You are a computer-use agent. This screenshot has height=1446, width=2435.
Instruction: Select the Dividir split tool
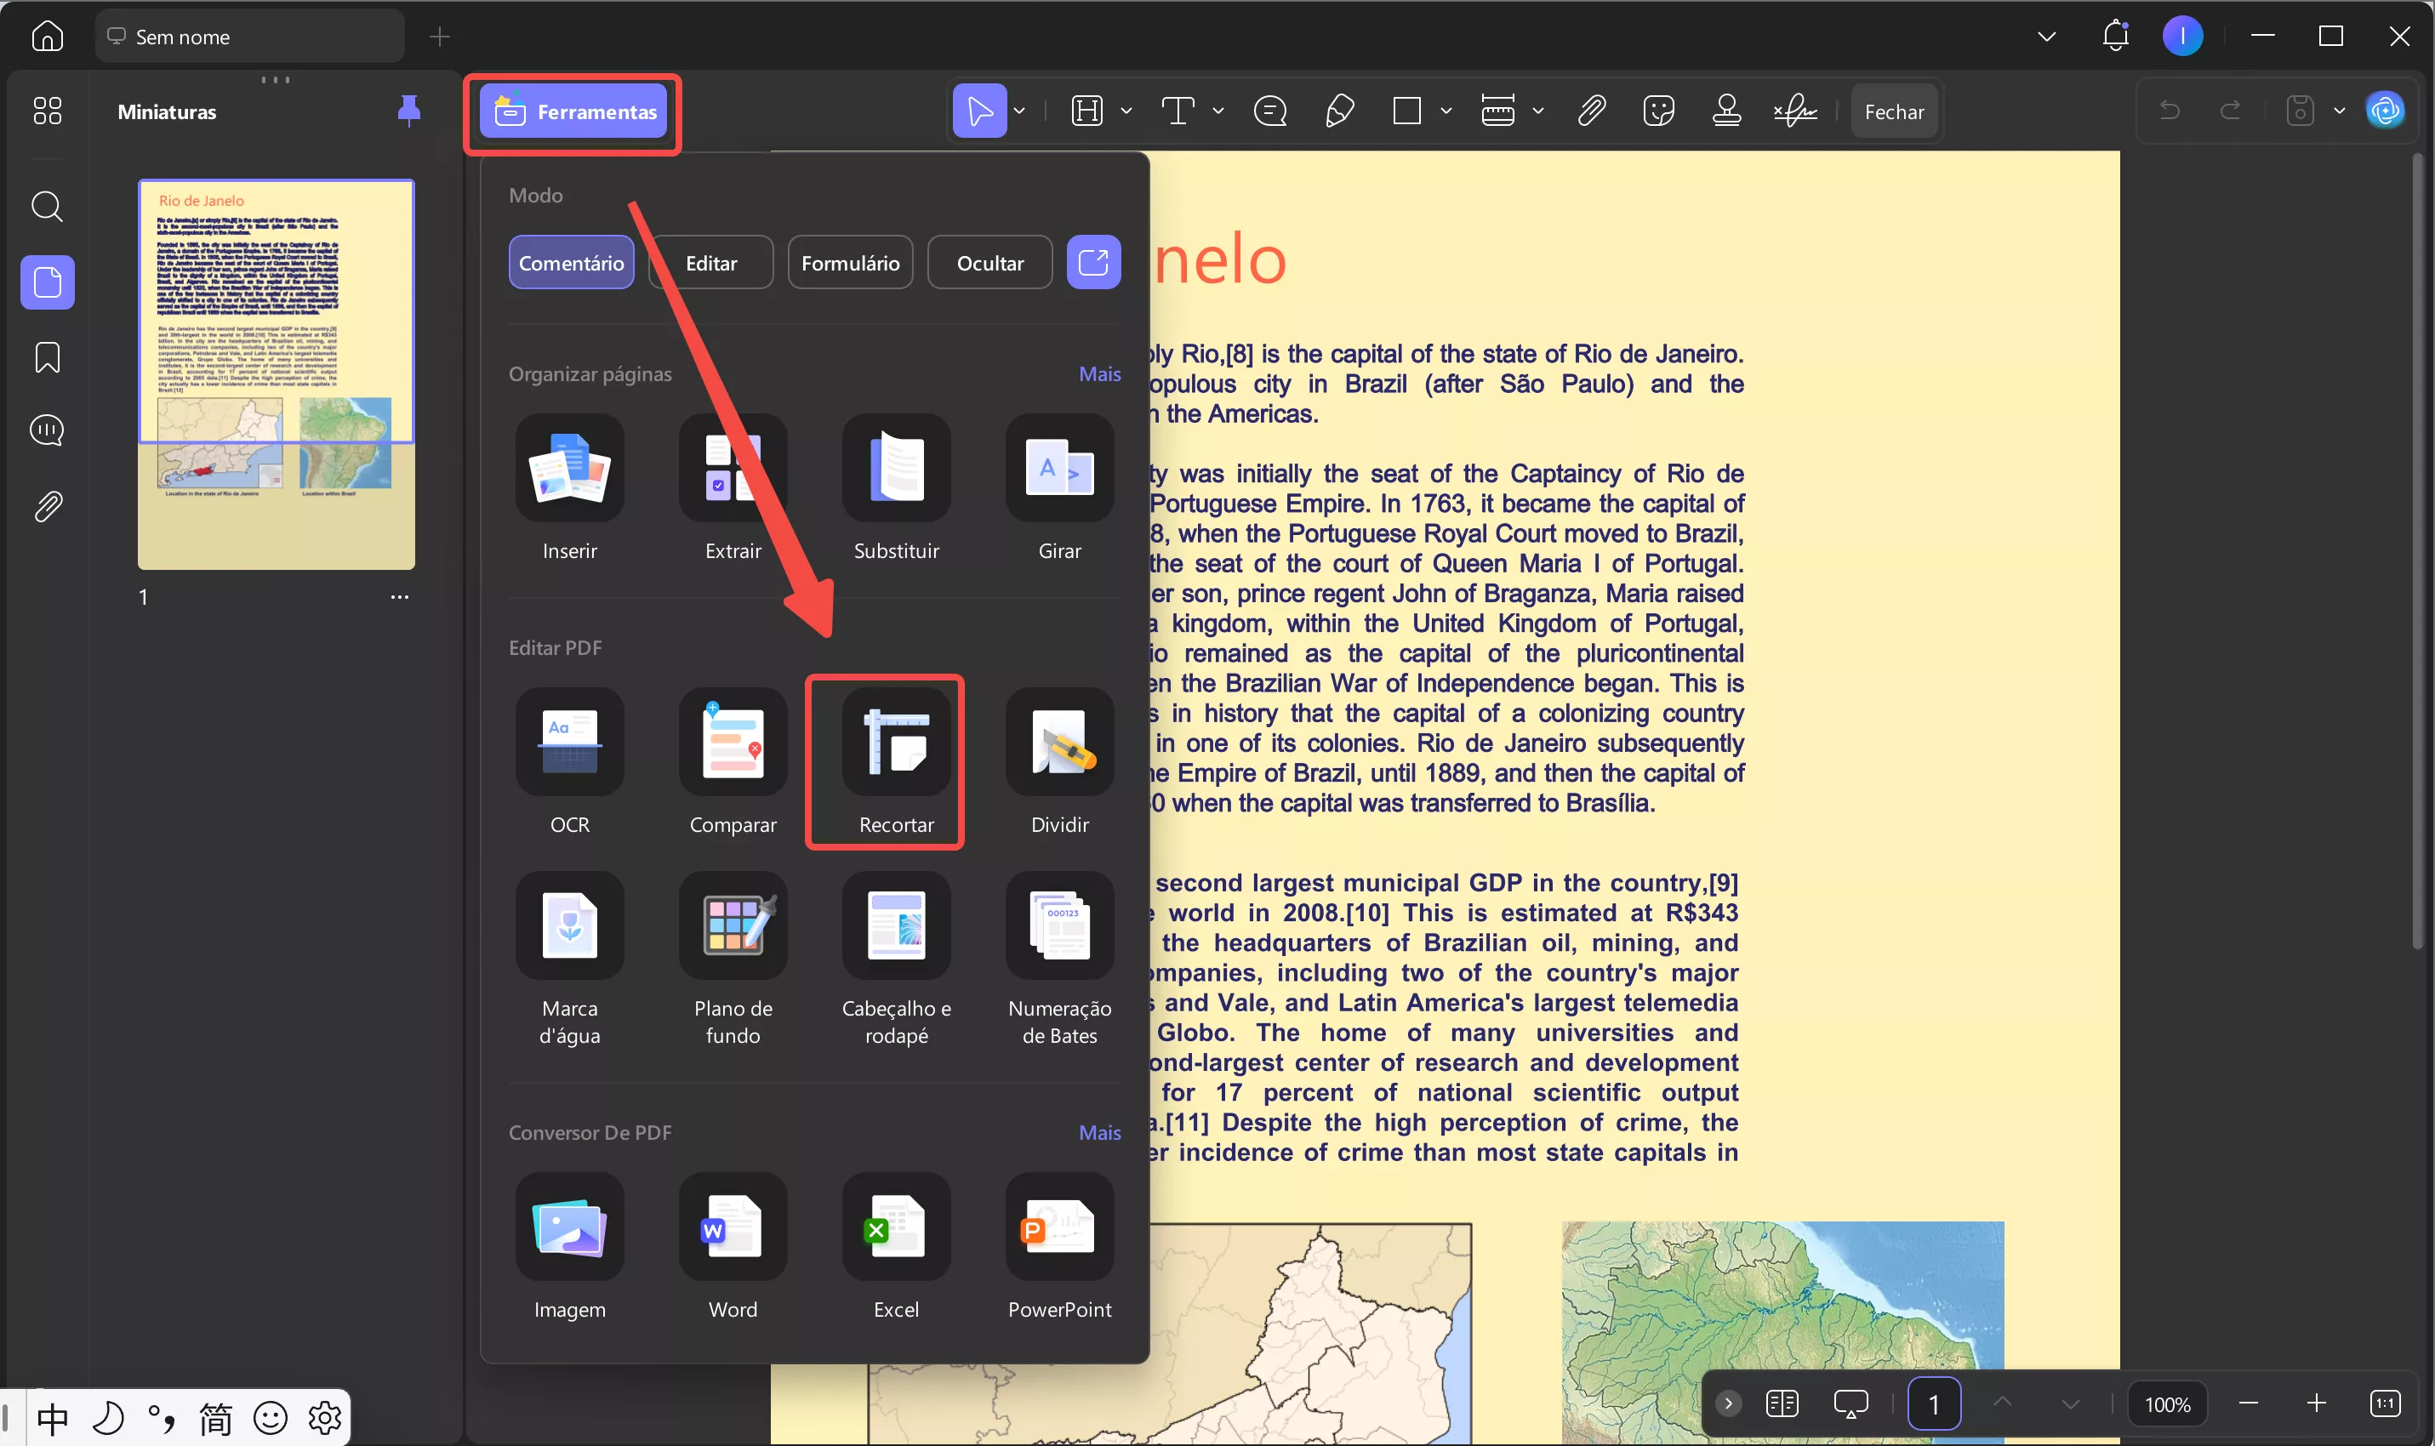pos(1059,743)
